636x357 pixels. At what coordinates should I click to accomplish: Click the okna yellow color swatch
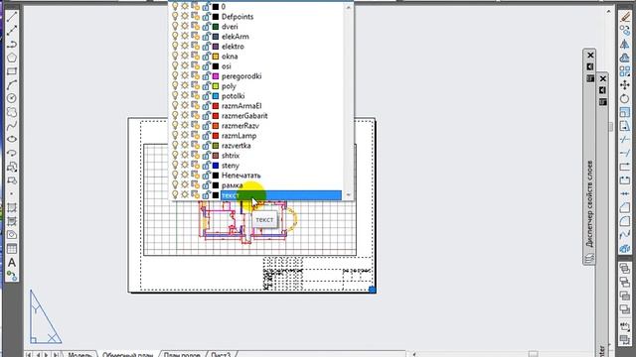pos(216,57)
